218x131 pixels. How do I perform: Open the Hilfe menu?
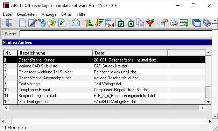point(81,14)
